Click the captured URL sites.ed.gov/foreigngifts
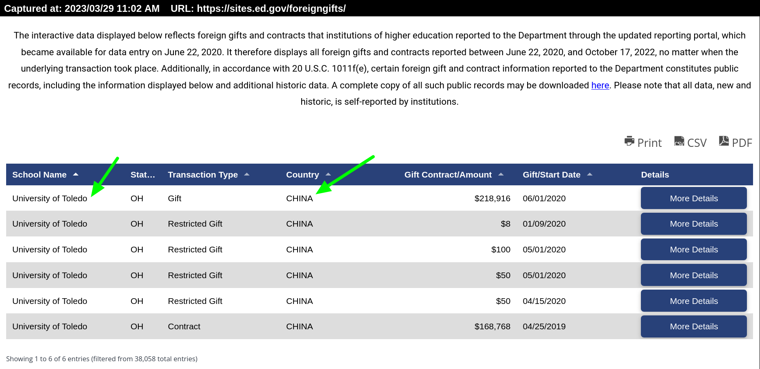Screen dimensions: 760x369 tap(271, 8)
